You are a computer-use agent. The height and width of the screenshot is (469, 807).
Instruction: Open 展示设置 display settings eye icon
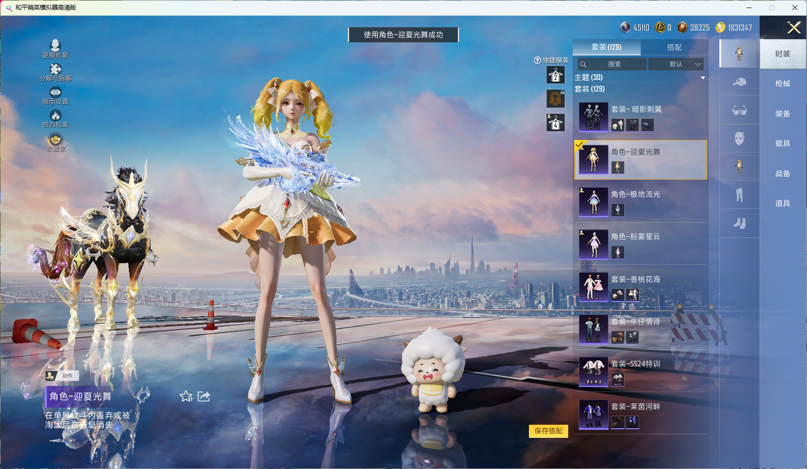pos(55,92)
